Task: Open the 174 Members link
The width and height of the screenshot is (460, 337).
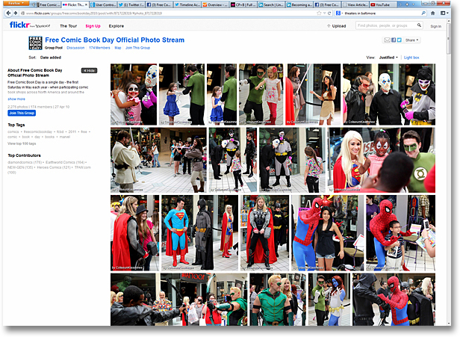Action: (x=99, y=48)
